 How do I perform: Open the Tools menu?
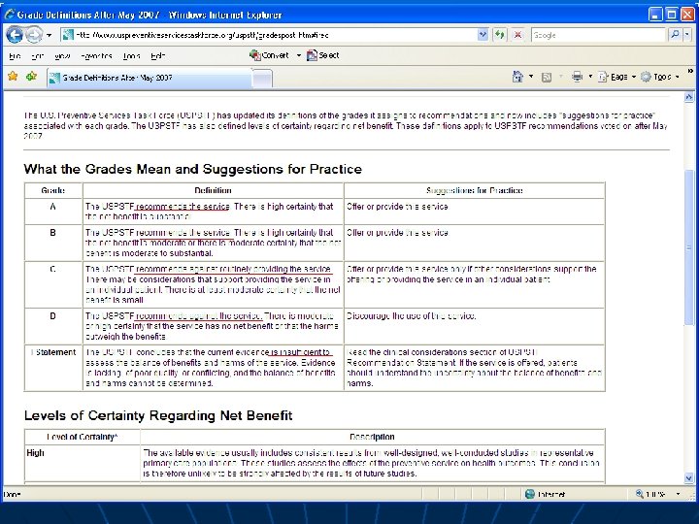(131, 56)
